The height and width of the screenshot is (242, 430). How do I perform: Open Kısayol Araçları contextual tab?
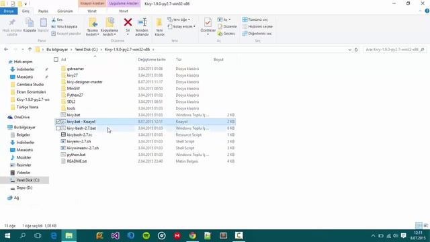(92, 3)
